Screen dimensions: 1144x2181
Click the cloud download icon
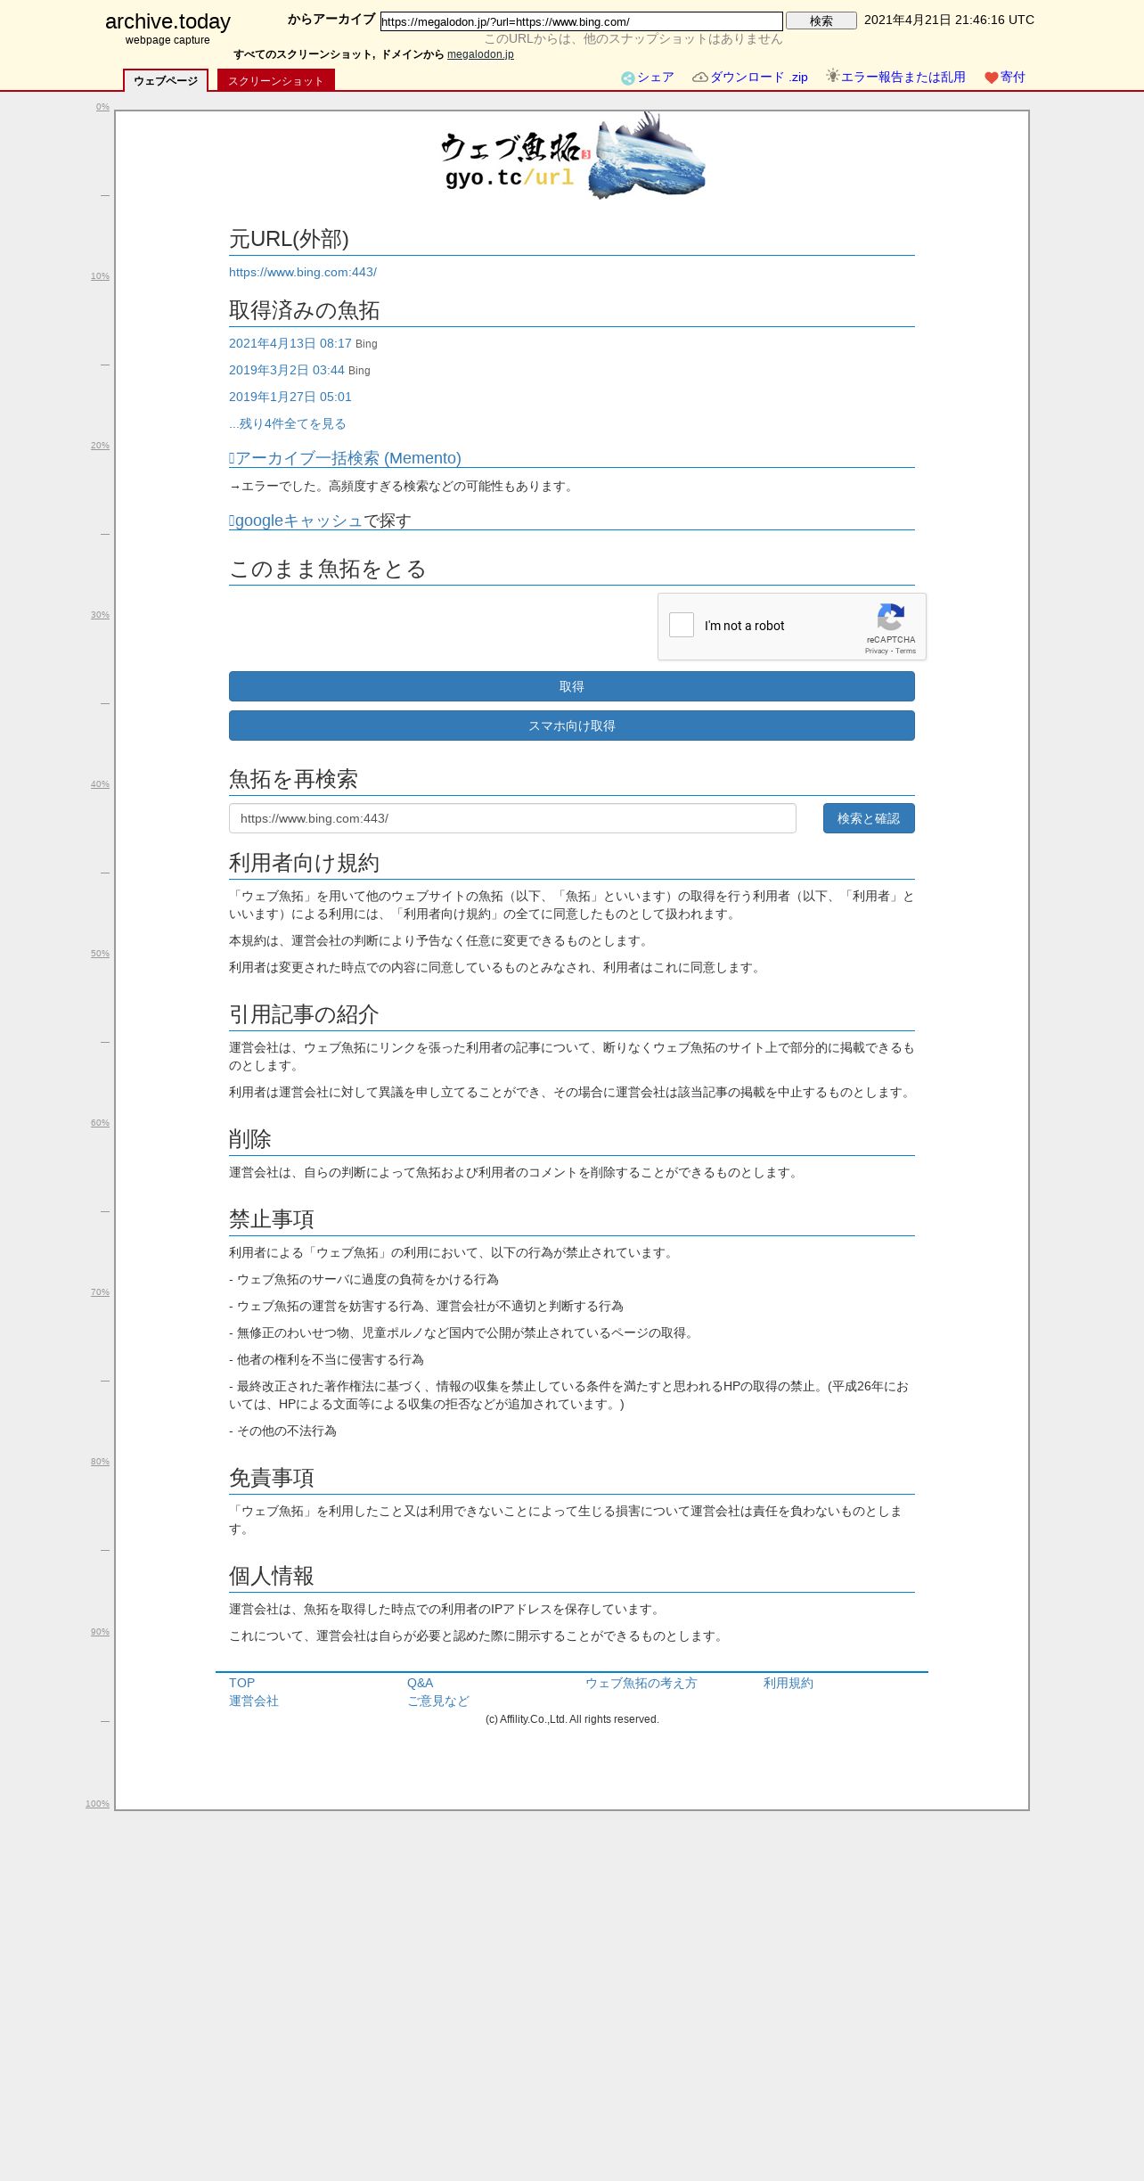point(700,78)
